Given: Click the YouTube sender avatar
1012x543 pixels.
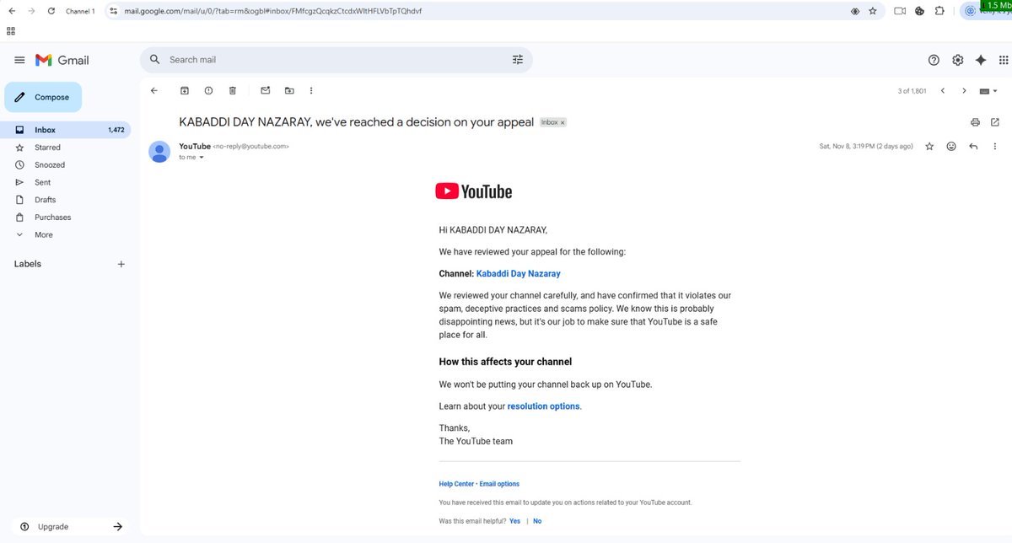Looking at the screenshot, I should 159,152.
